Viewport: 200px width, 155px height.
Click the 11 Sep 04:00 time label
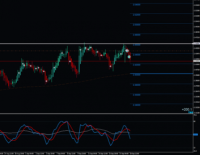click(x=92, y=154)
